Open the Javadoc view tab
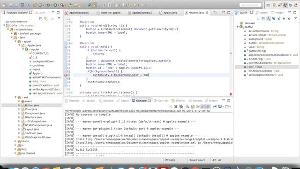The image size is (300, 169). [89, 100]
